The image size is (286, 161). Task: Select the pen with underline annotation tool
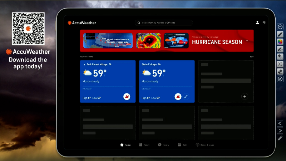click(x=280, y=49)
